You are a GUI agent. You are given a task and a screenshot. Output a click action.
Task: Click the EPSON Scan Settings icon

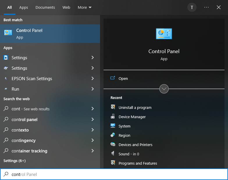(x=6, y=78)
